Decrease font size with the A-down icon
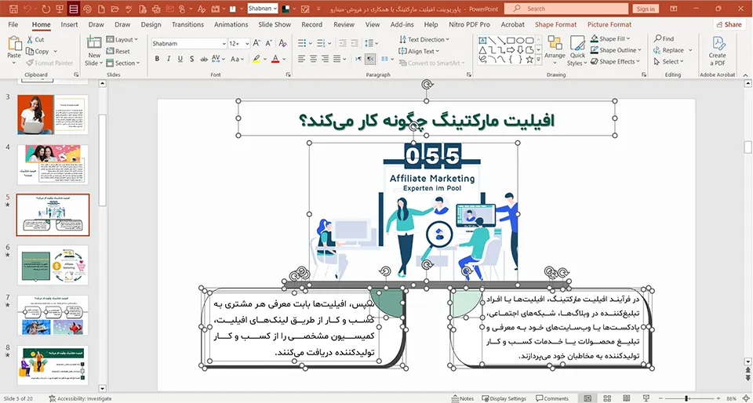The height and width of the screenshot is (403, 753). point(269,43)
